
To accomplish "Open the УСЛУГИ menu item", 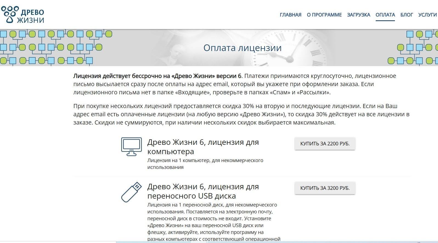I will click(427, 15).
